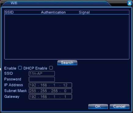Image resolution: width=133 pixels, height=113 pixels.
Task: Click the Signal column header
Action: (84, 12)
